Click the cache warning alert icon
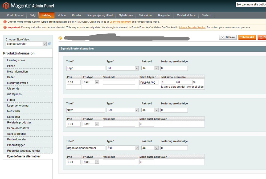The image size is (266, 179). (x=5, y=22)
